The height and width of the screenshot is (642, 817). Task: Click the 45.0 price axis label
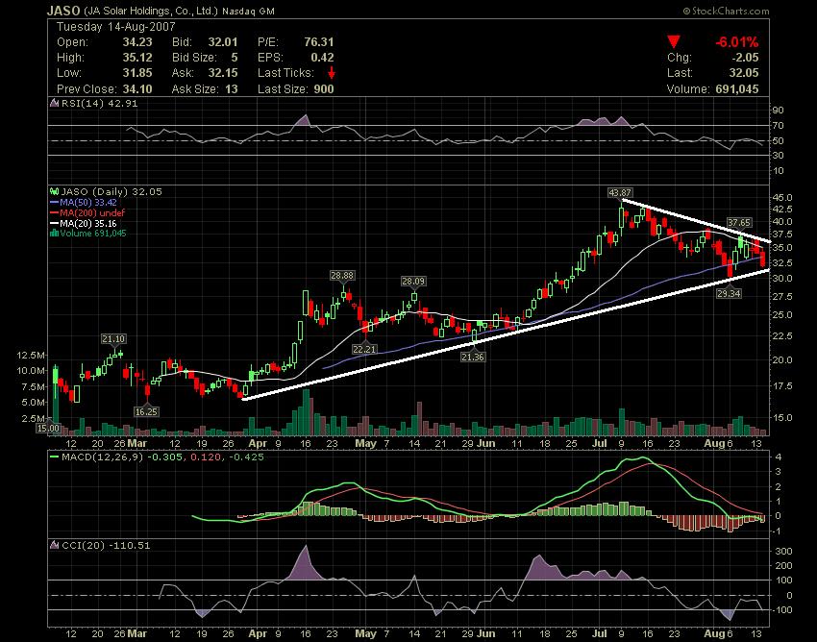[782, 197]
